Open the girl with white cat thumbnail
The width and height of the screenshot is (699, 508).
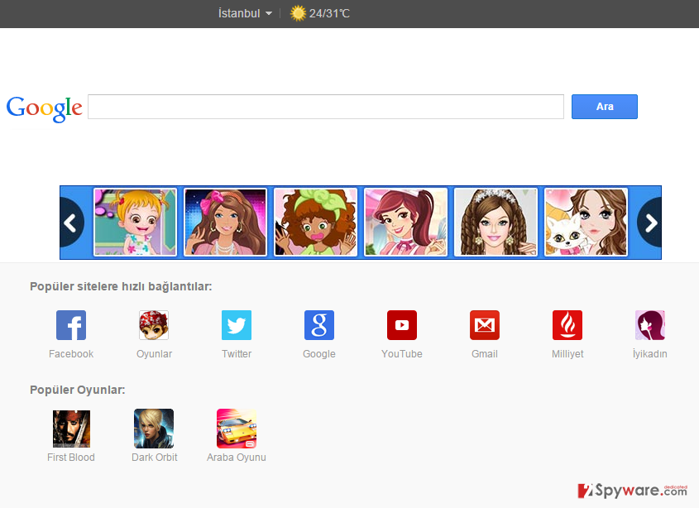(x=586, y=222)
